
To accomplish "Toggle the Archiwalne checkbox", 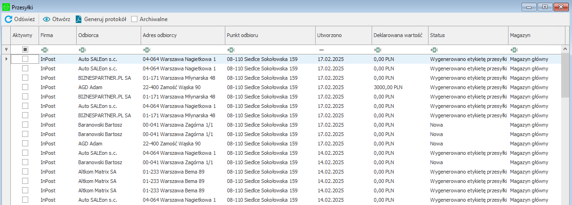I will click(135, 19).
